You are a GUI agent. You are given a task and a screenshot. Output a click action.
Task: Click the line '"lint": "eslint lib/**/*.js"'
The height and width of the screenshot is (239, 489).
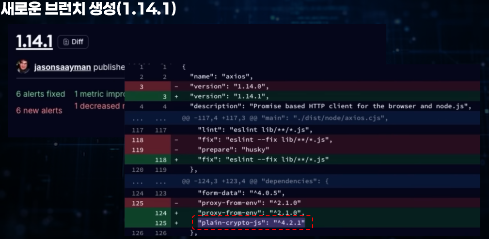pos(302,130)
